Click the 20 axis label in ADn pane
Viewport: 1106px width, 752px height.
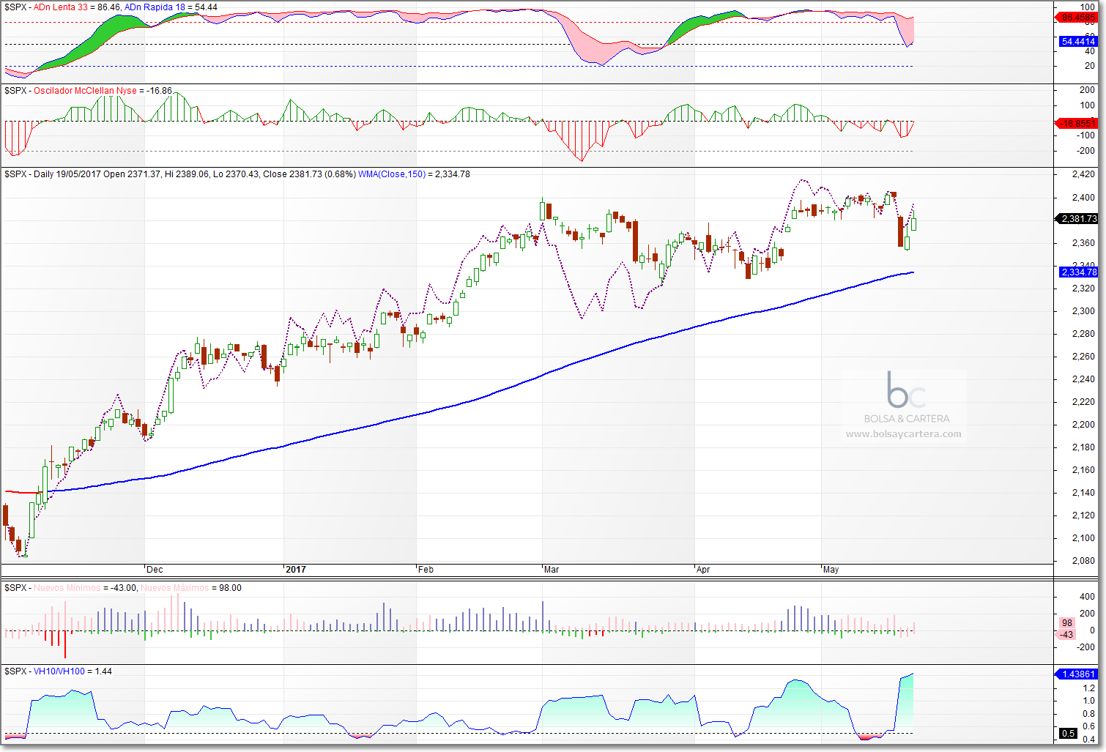click(1090, 66)
